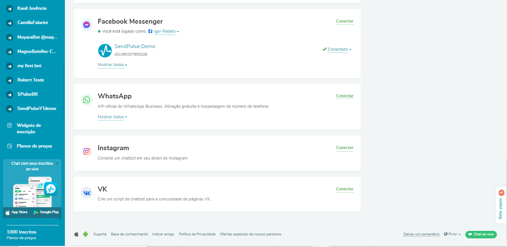Expand Mostrar todos under WhatsApp

pos(112,117)
